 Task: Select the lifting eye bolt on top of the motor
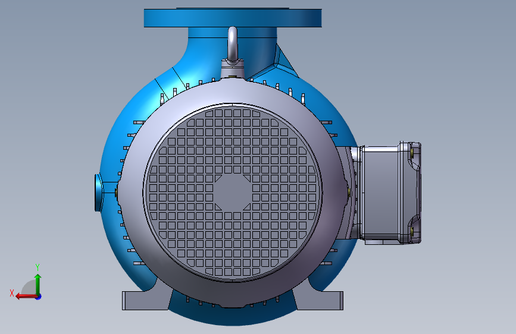pos(232,45)
